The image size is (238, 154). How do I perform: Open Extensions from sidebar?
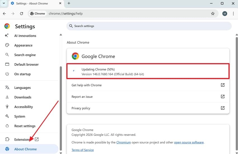tap(22, 139)
